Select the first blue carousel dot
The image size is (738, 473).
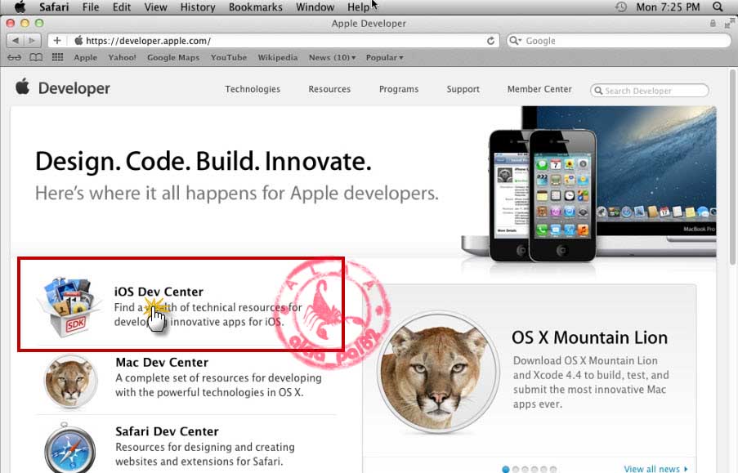(506, 469)
